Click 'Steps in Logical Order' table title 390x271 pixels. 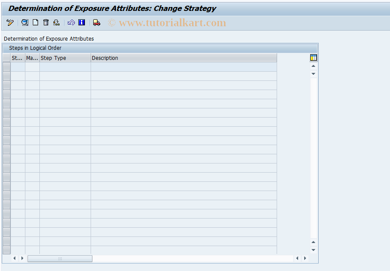coord(35,48)
